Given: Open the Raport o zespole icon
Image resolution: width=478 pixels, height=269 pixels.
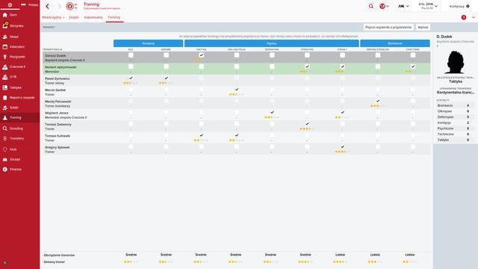Looking at the screenshot, I should coord(5,98).
